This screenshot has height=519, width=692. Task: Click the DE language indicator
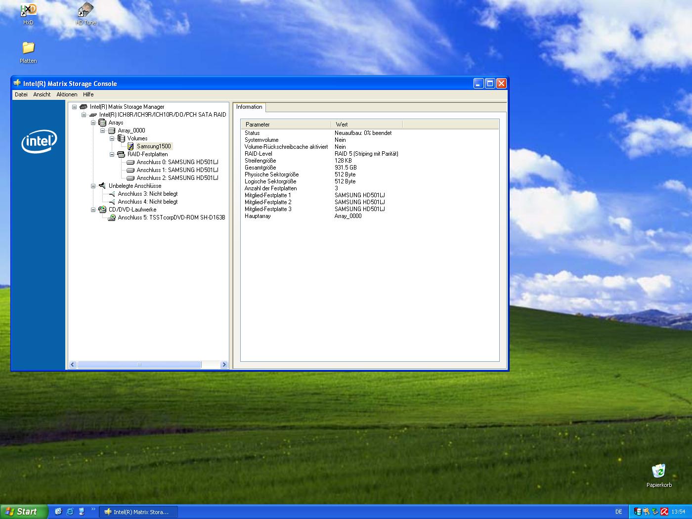coord(618,512)
